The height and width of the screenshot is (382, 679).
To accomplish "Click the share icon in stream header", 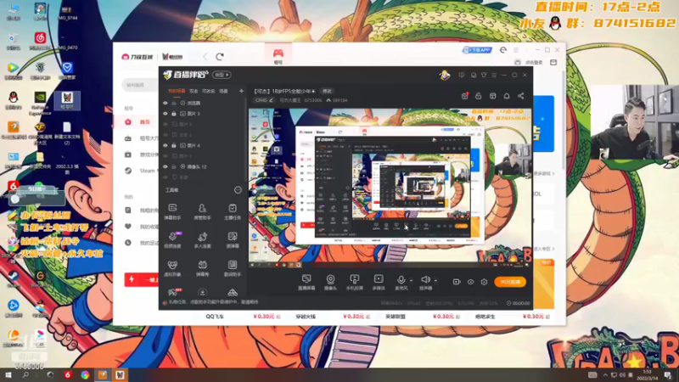I will click(520, 96).
